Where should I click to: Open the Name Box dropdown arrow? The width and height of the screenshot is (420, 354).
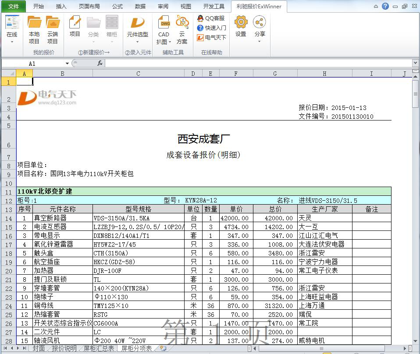coord(67,64)
